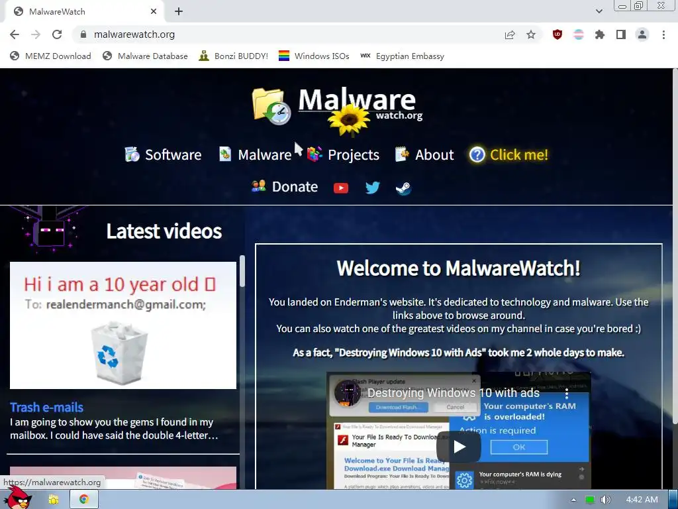Open the embedded video's three-dot menu
This screenshot has width=678, height=509.
[x=567, y=393]
